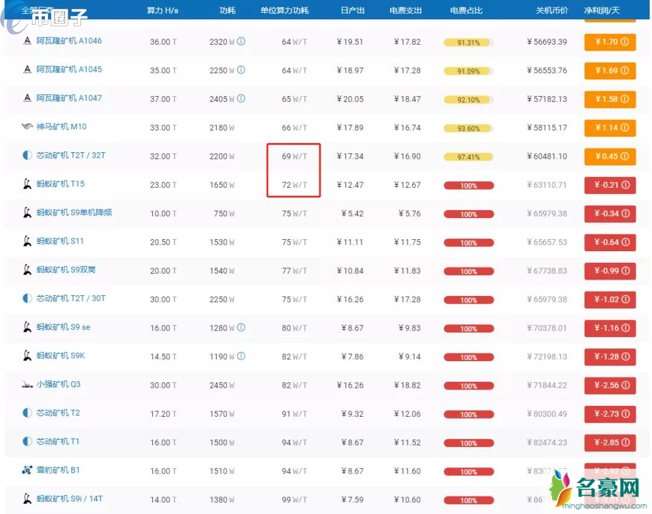Open the 蚂蚁矿机 S9i / 14T link

click(x=69, y=499)
